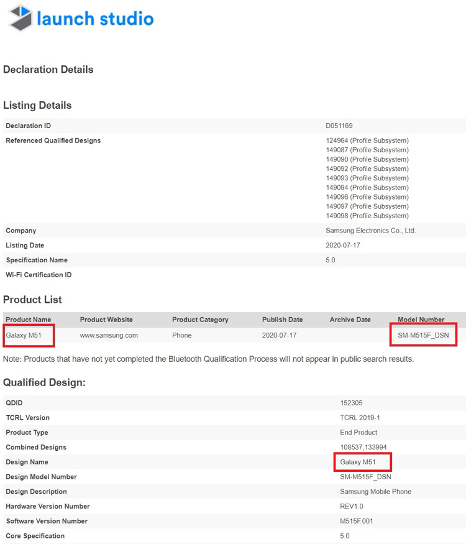The image size is (466, 544).
Task: Click the Product Category column header
Action: click(200, 320)
